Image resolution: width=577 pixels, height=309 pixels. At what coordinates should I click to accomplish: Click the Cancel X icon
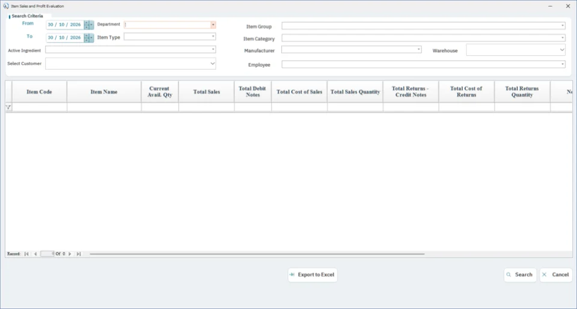coord(545,275)
